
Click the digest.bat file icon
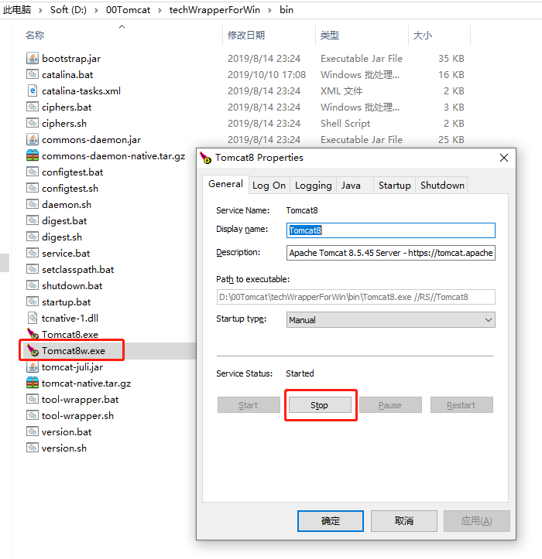pos(33,220)
